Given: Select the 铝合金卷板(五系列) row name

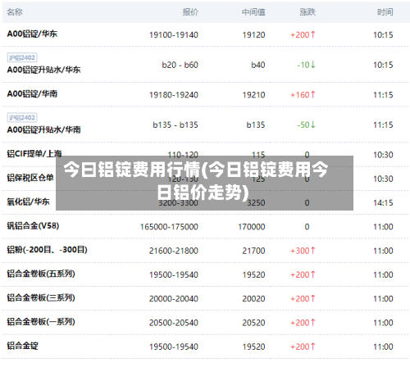Looking at the screenshot, I should (41, 274).
